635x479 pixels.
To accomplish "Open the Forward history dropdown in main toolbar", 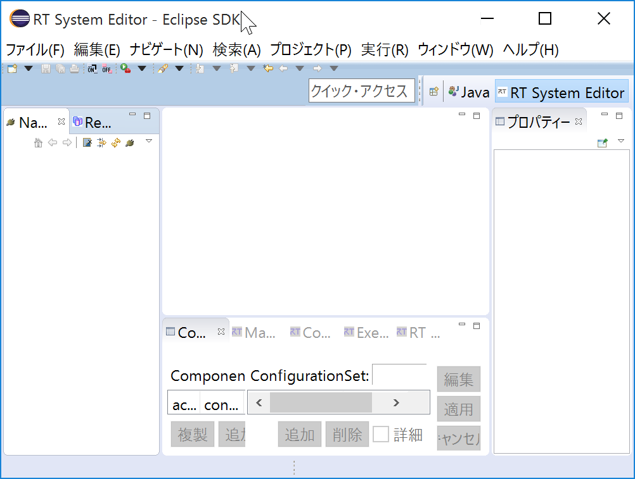I will click(334, 69).
